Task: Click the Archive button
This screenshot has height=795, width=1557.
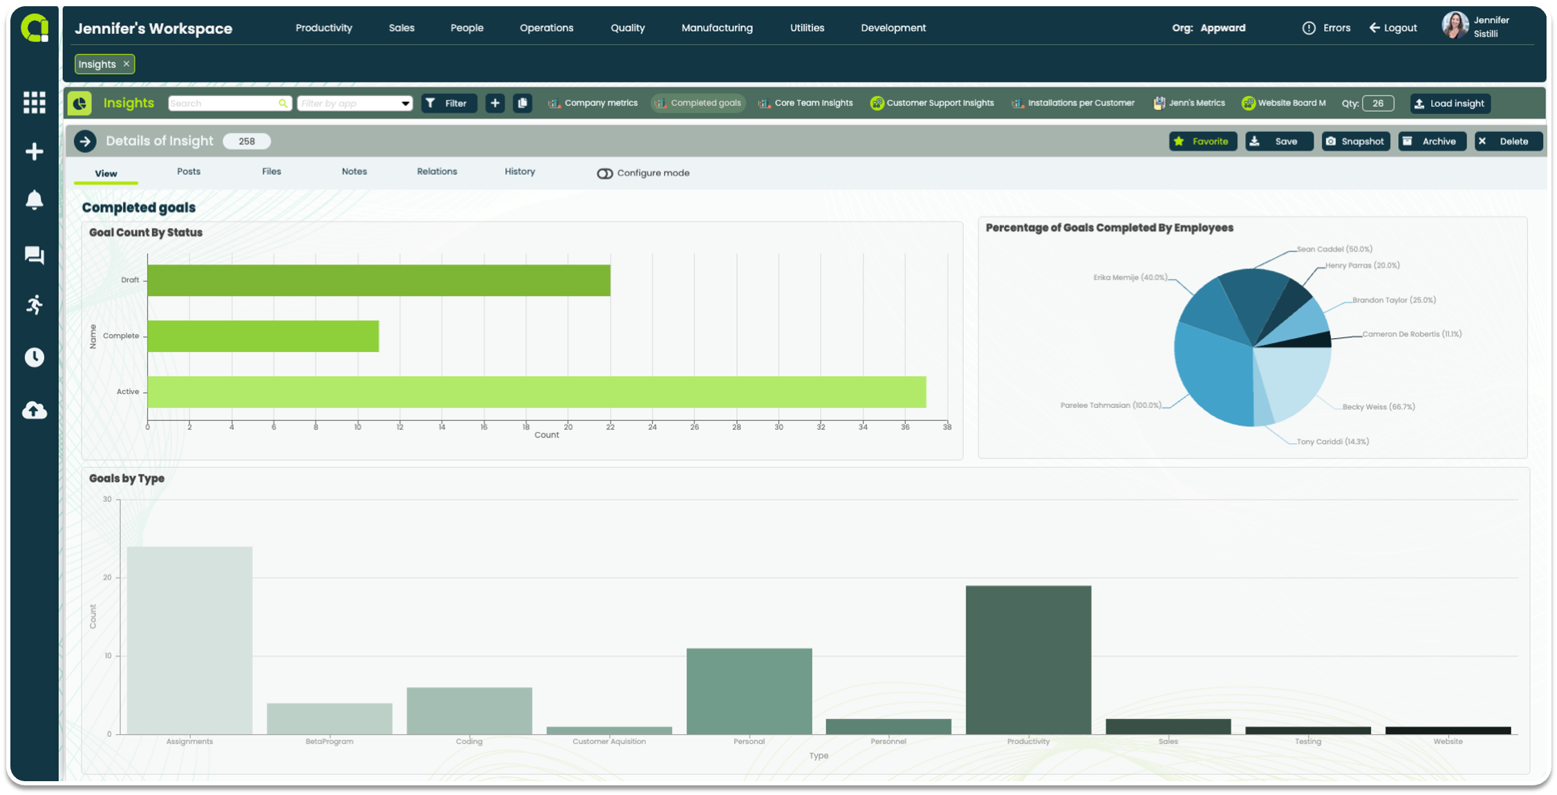Action: 1432,141
